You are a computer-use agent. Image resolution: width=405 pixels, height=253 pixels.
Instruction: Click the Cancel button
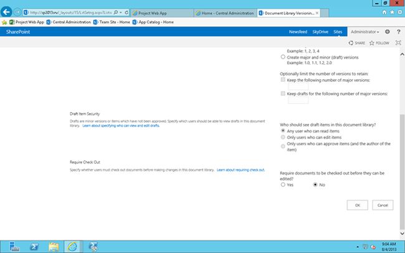tap(383, 205)
